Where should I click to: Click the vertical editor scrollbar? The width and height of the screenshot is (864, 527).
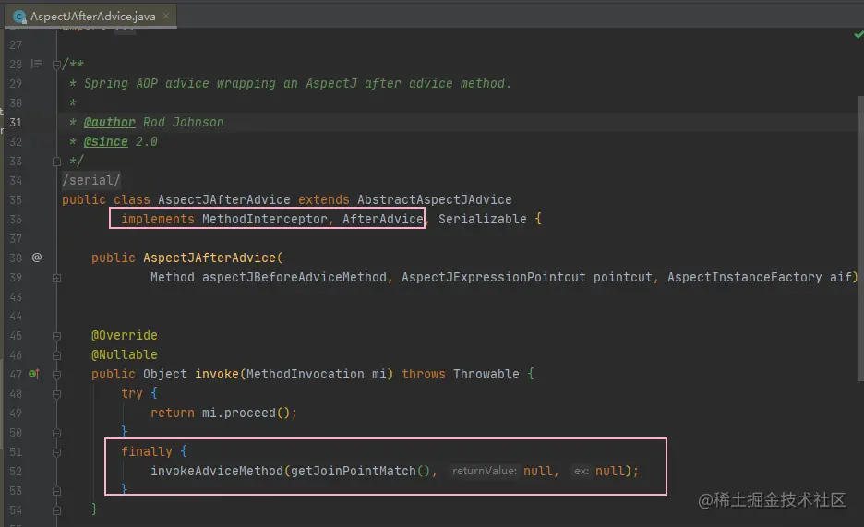tap(860, 238)
